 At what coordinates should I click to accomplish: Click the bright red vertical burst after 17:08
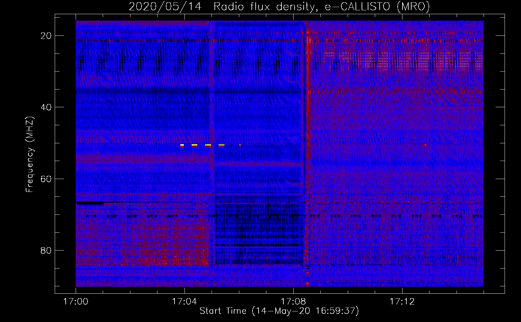(308, 154)
